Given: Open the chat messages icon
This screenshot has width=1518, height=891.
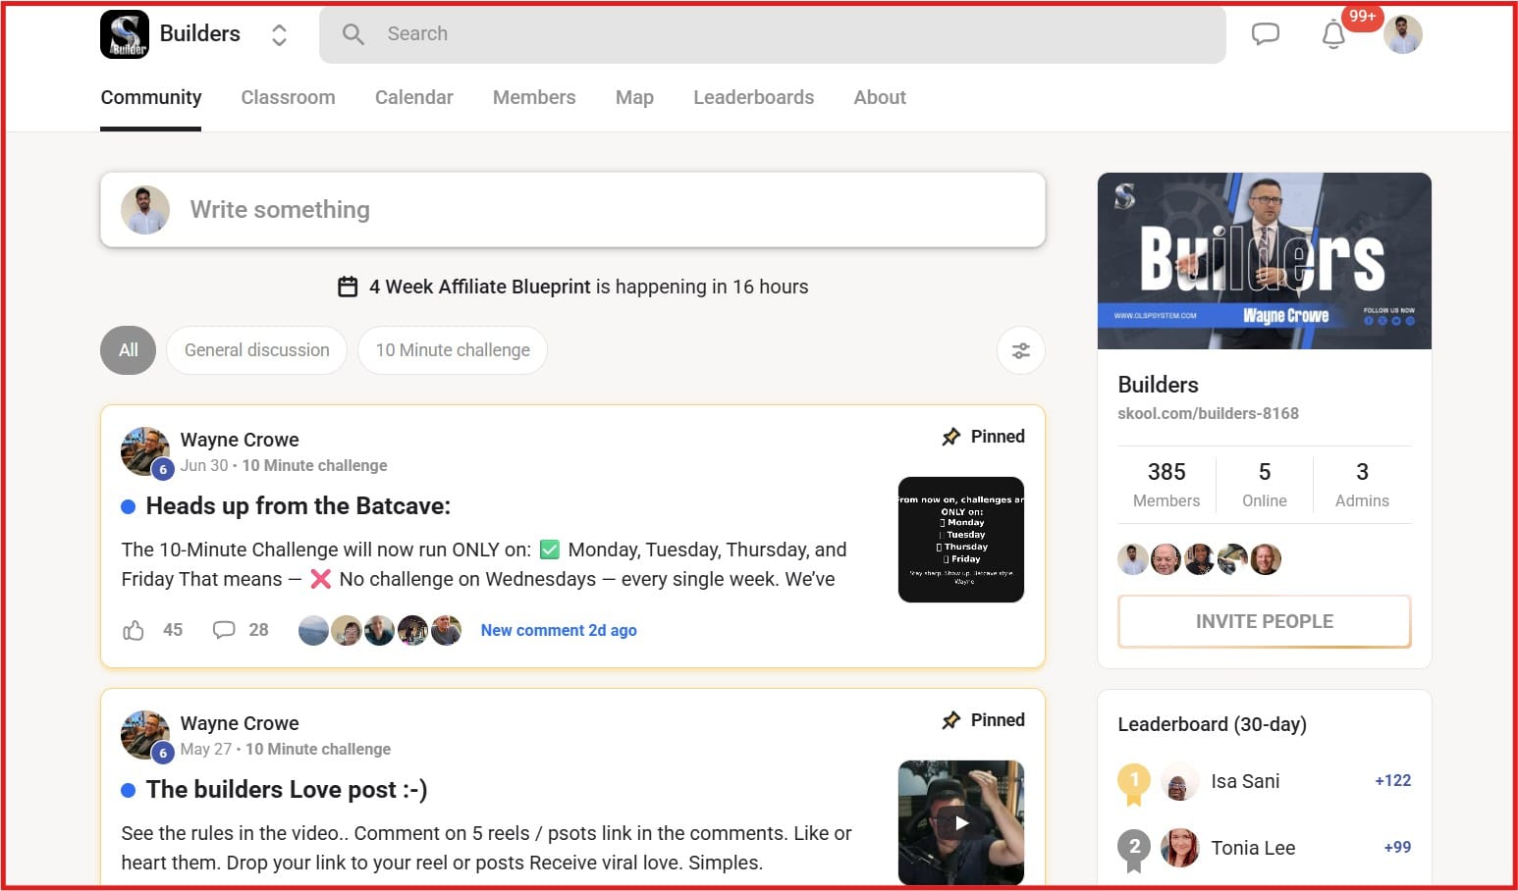Looking at the screenshot, I should point(1265,34).
